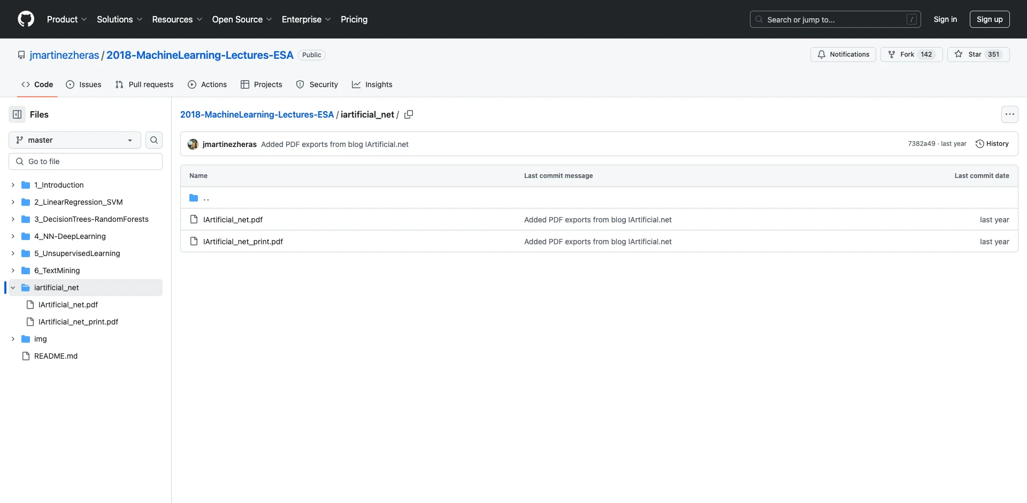Collapse the file tree side panel
1027x503 pixels.
point(17,114)
